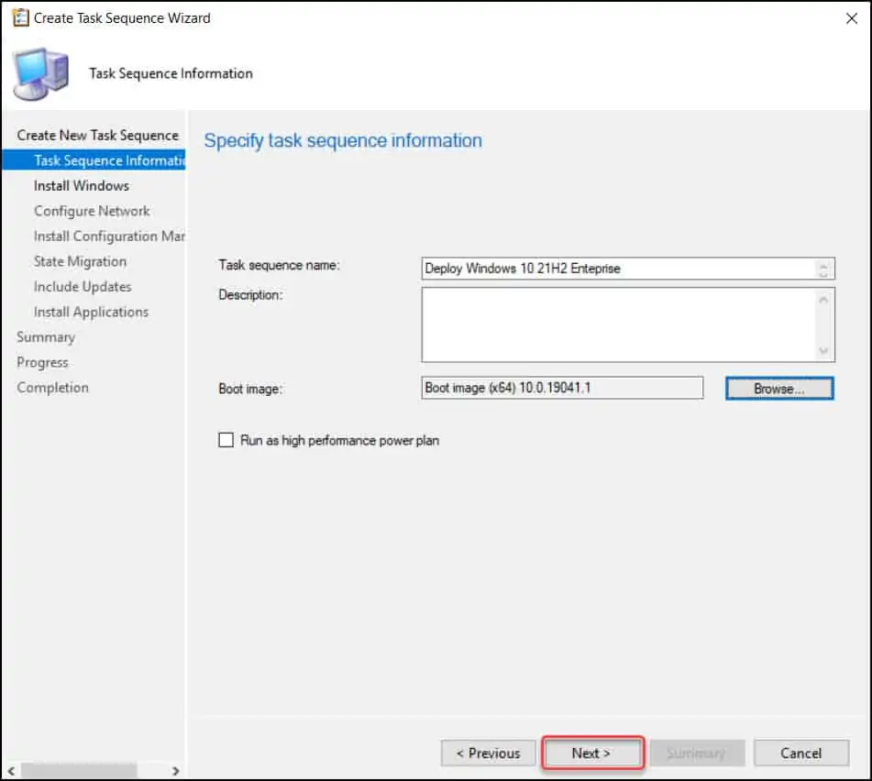Click sidebar scroll left arrow
This screenshot has height=781, width=872.
(x=11, y=771)
